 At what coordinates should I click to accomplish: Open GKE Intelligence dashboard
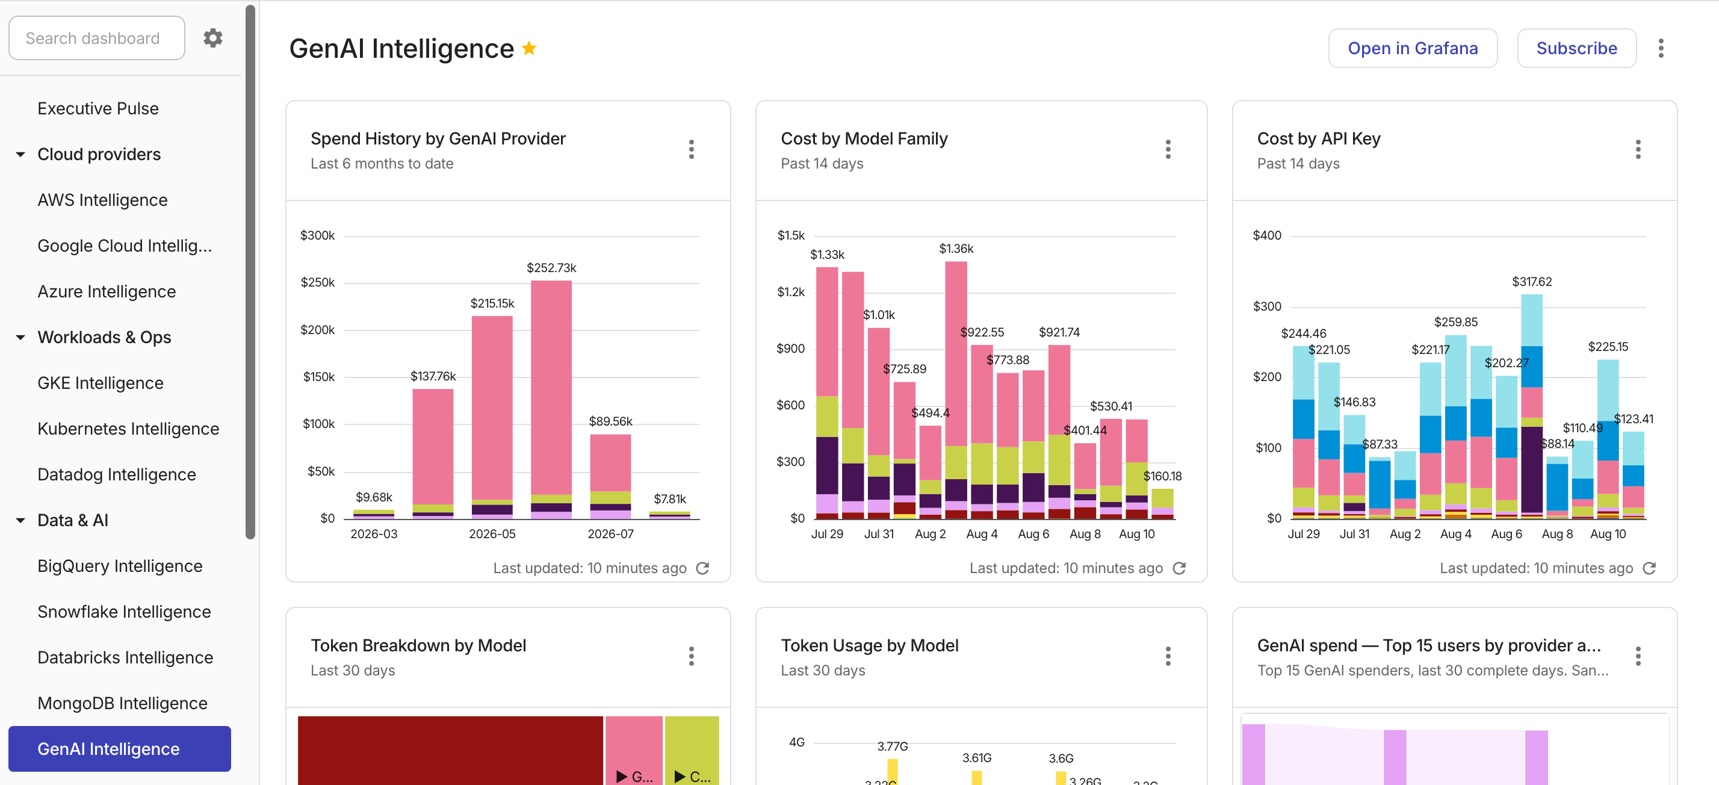pyautogui.click(x=100, y=383)
